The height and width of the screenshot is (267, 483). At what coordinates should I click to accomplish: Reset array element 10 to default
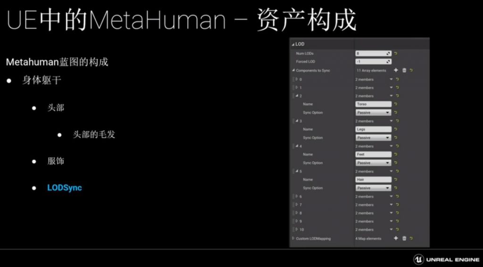click(397, 229)
